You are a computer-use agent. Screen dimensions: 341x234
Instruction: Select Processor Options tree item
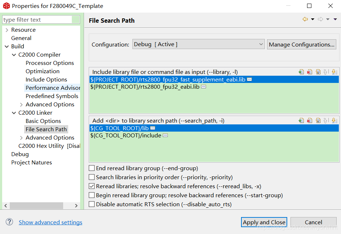pos(50,63)
